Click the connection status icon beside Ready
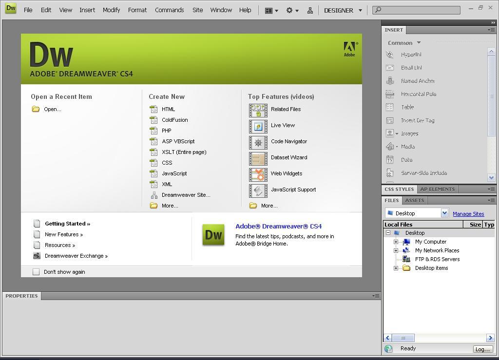The height and width of the screenshot is (360, 499). (x=388, y=349)
